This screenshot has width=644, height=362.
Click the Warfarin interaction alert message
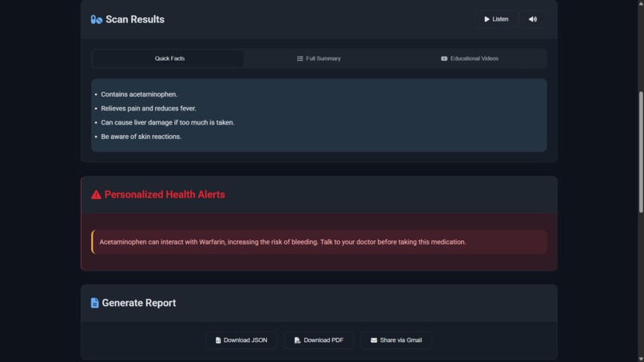(x=319, y=242)
